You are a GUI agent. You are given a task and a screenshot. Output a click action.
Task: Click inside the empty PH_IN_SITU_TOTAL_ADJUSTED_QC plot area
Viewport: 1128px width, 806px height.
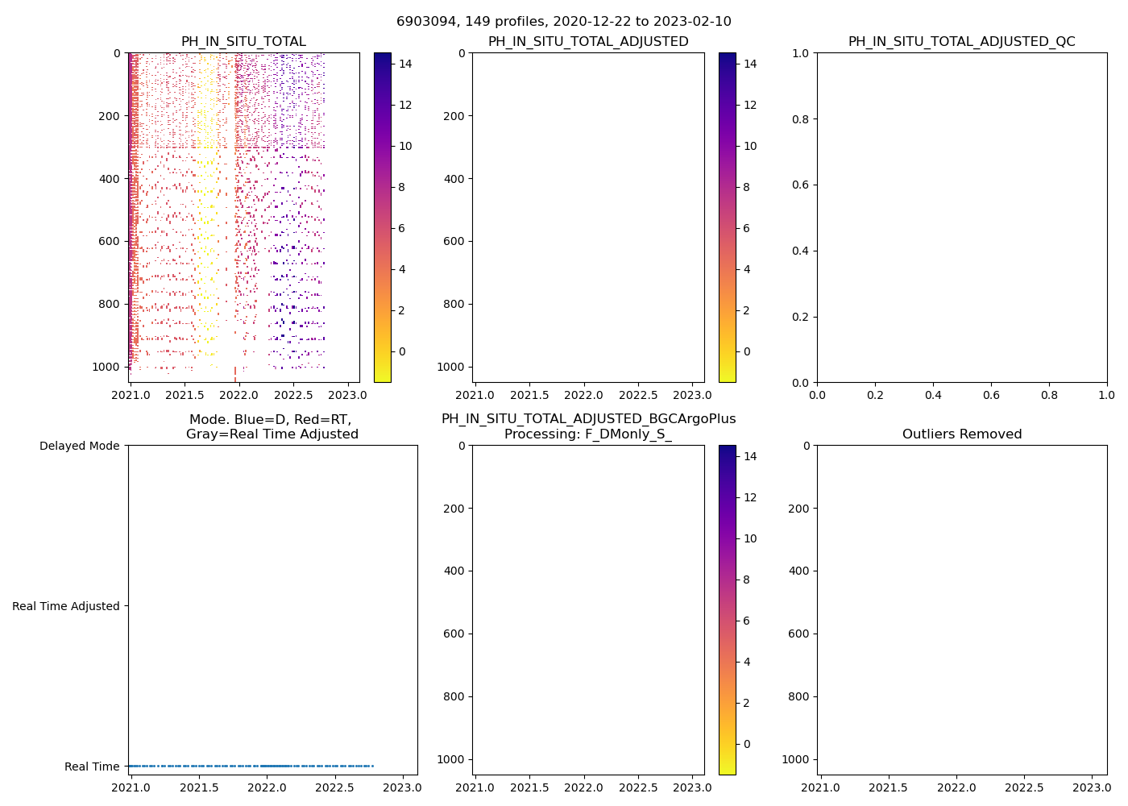[x=961, y=218]
